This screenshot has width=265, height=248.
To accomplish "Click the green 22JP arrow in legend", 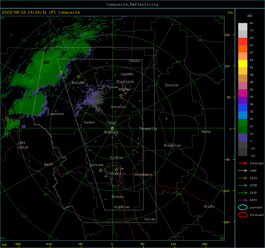I will click(x=243, y=193).
